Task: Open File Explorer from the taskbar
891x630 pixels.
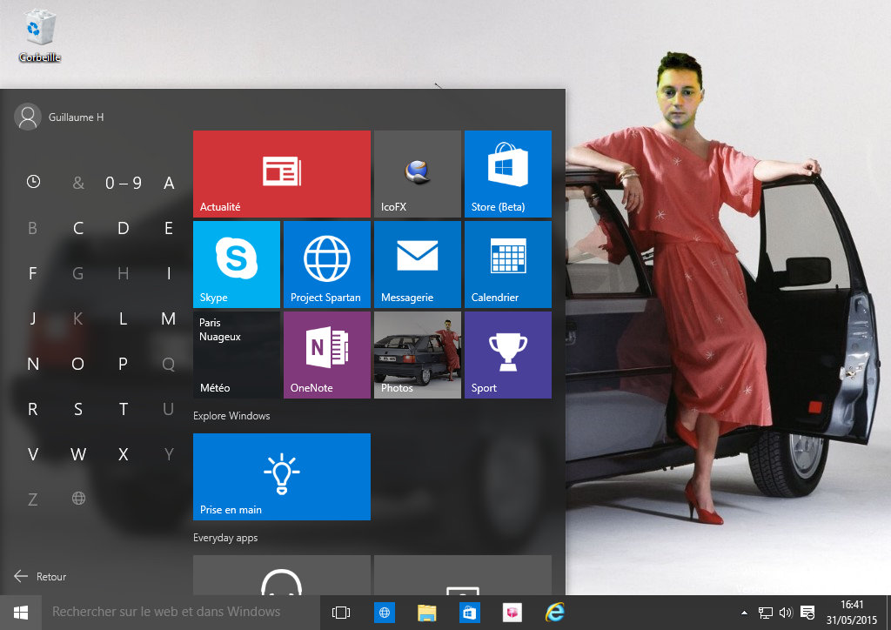Action: [x=426, y=613]
